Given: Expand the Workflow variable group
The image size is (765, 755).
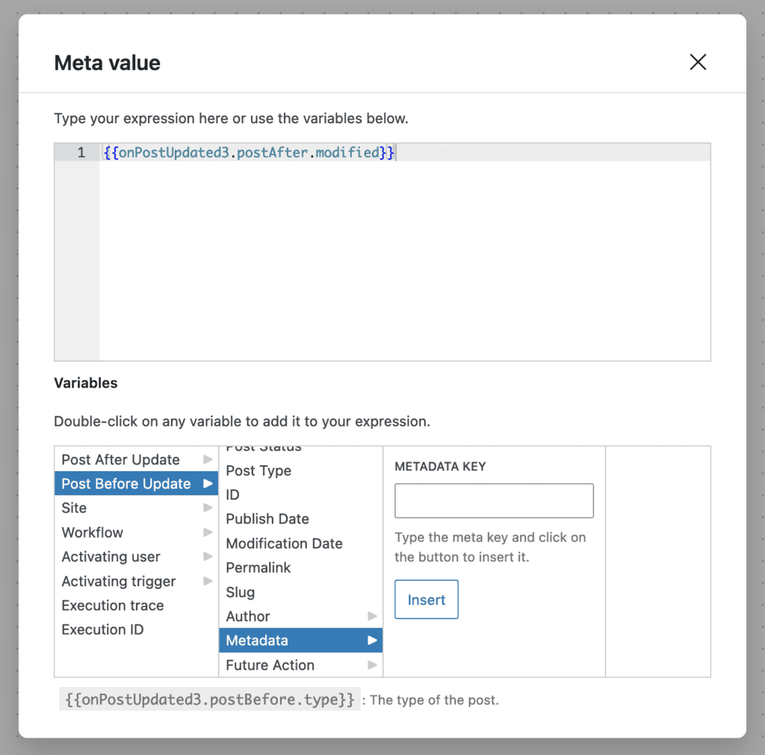Looking at the screenshot, I should (208, 532).
